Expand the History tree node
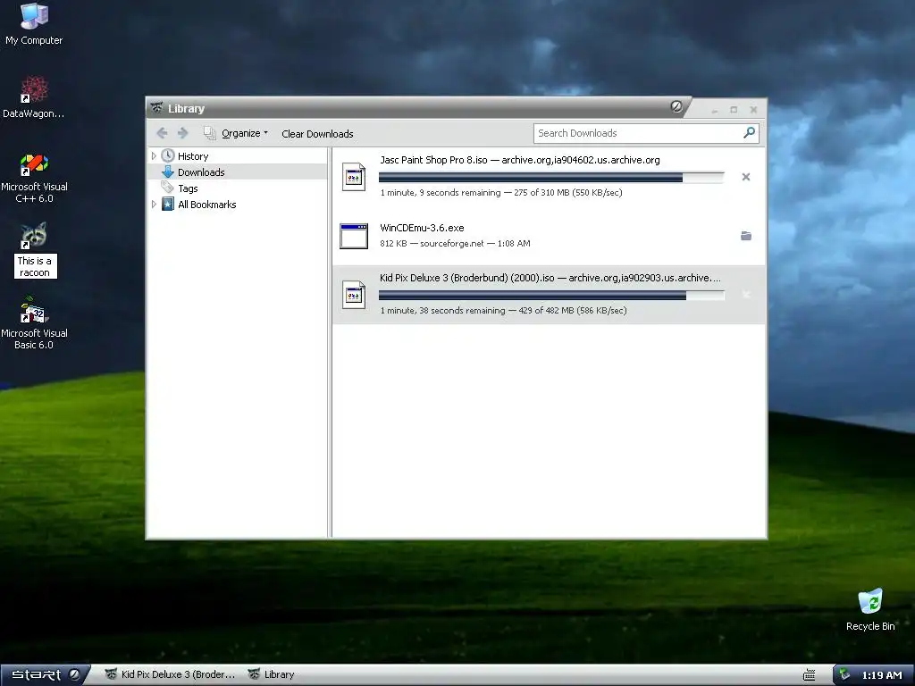The image size is (915, 686). pyautogui.click(x=154, y=155)
